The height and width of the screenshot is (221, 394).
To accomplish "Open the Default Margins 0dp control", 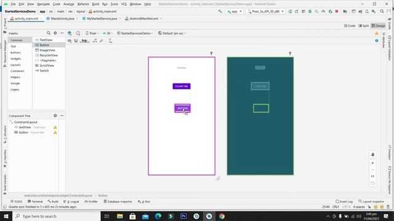I will click(x=85, y=41).
